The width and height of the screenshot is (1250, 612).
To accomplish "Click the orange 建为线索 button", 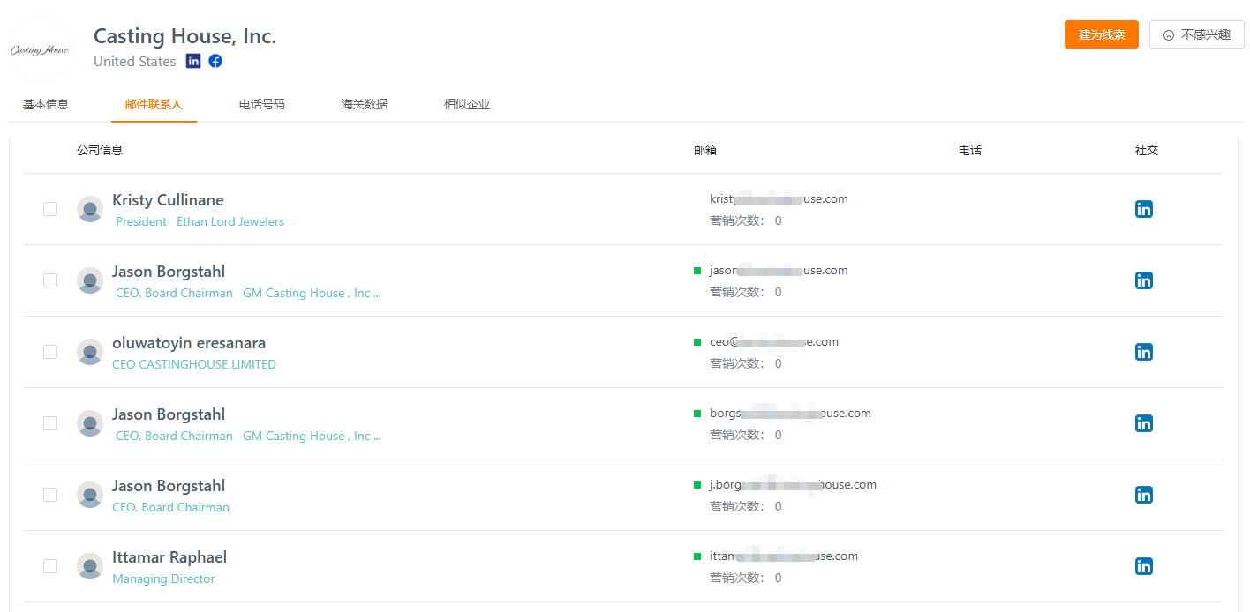I will pos(1102,34).
